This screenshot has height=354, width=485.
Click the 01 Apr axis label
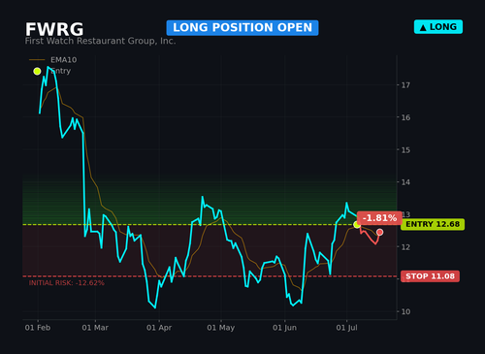coord(159,328)
